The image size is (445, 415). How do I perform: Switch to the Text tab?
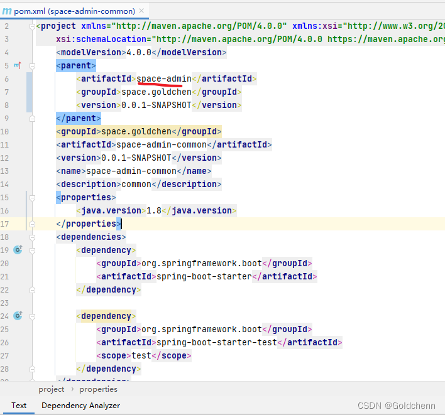click(19, 406)
